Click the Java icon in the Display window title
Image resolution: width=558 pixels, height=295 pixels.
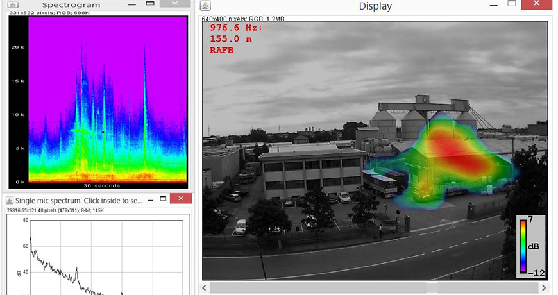(x=205, y=6)
